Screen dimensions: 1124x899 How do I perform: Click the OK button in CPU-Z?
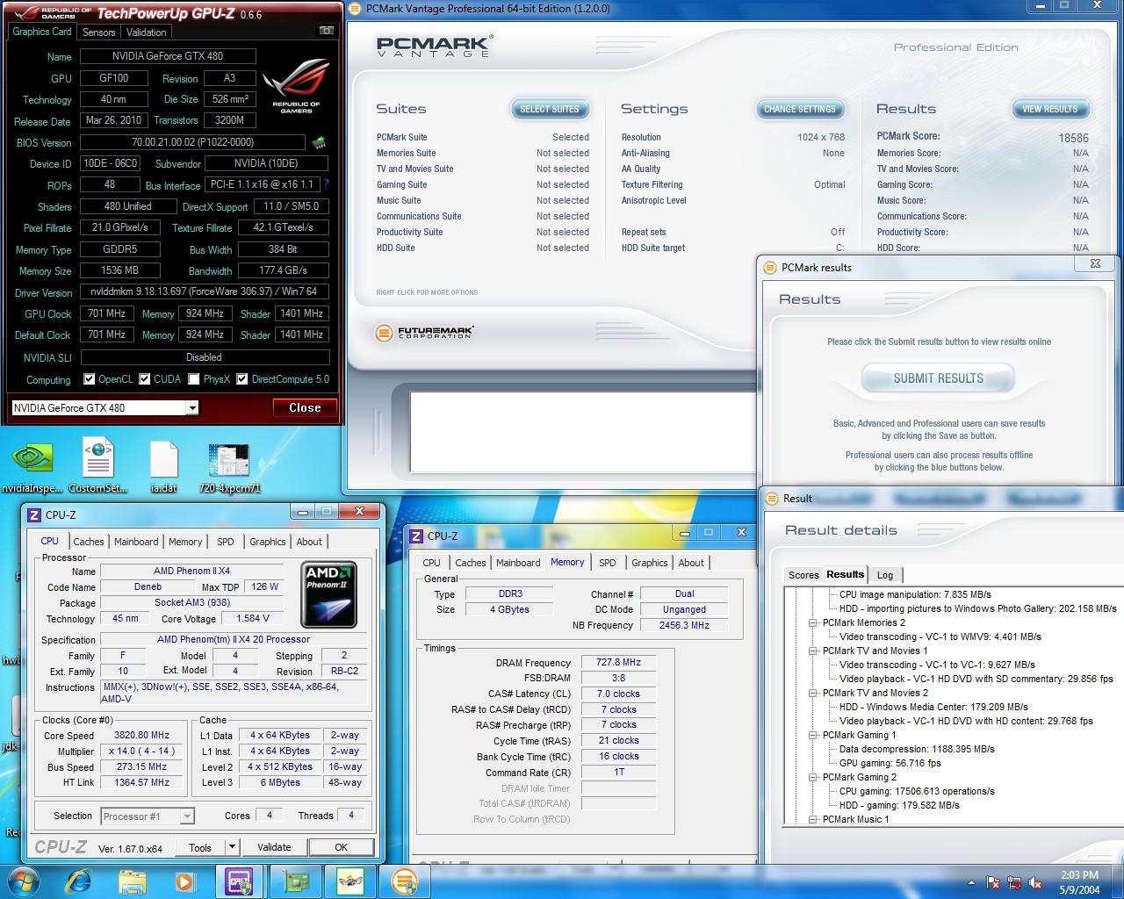point(341,847)
